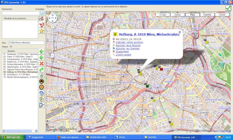233x140 pixels.
Task: Select itinerary row '03 Schatzkammer'
Action: coord(20,59)
